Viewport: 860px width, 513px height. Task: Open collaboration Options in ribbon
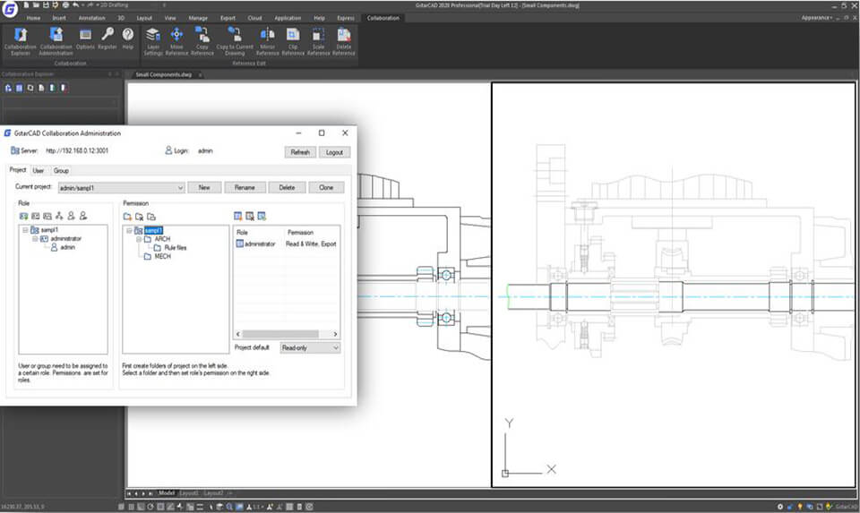pos(85,38)
